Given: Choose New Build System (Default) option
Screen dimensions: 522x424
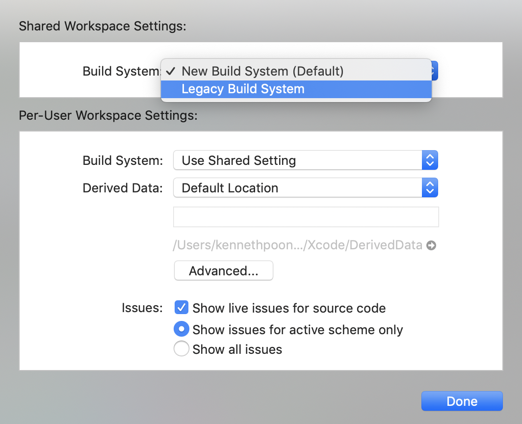Looking at the screenshot, I should (x=296, y=71).
